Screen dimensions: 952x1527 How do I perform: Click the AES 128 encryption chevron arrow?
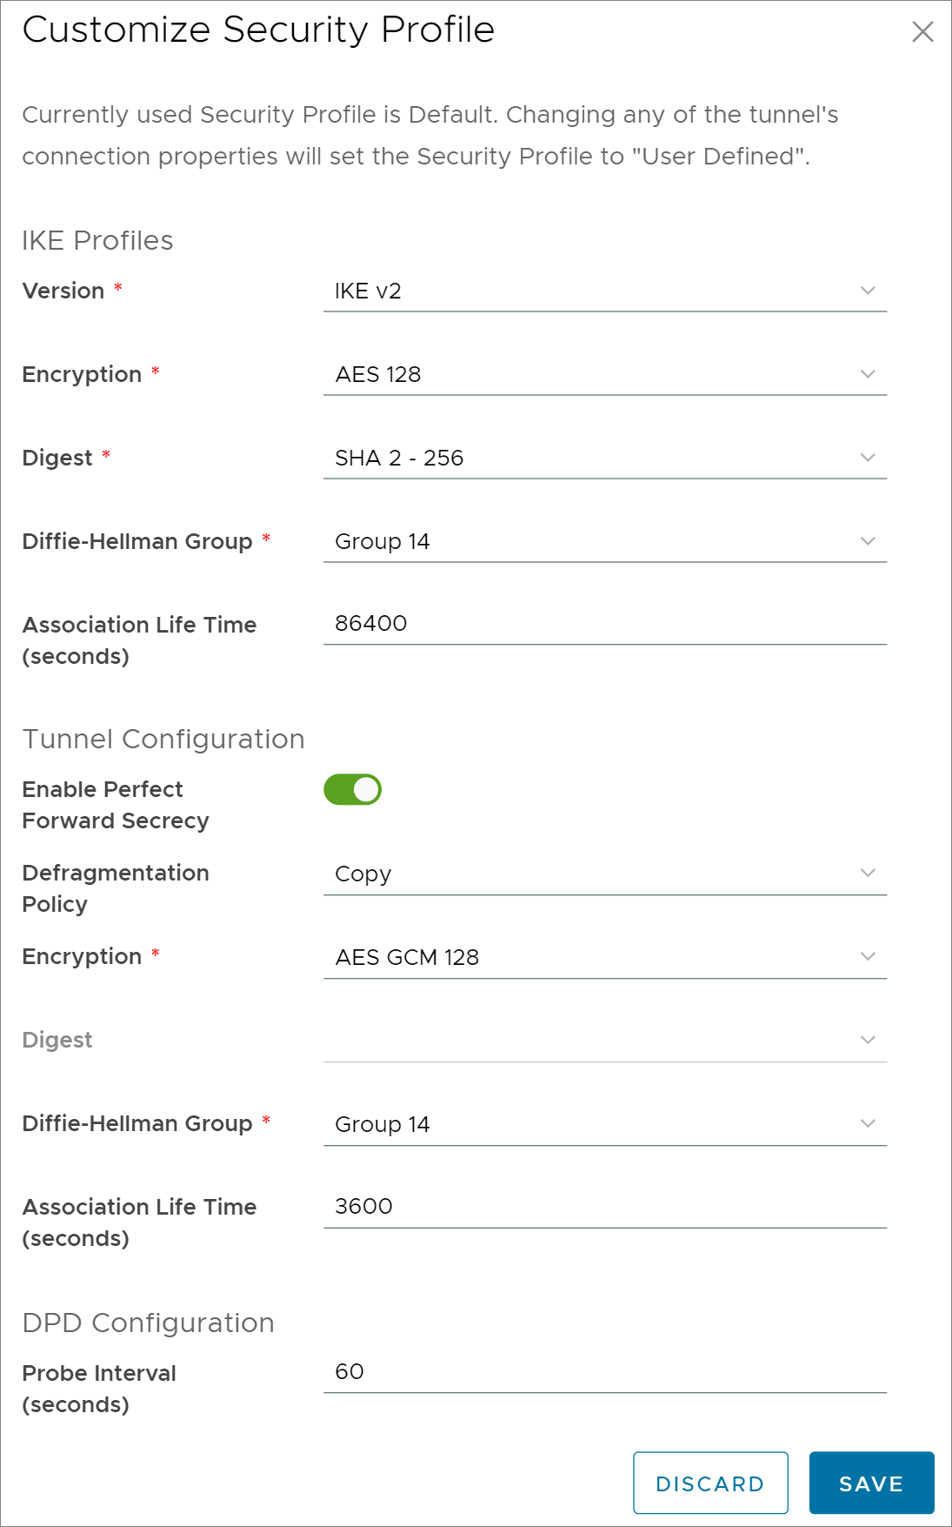pos(868,374)
